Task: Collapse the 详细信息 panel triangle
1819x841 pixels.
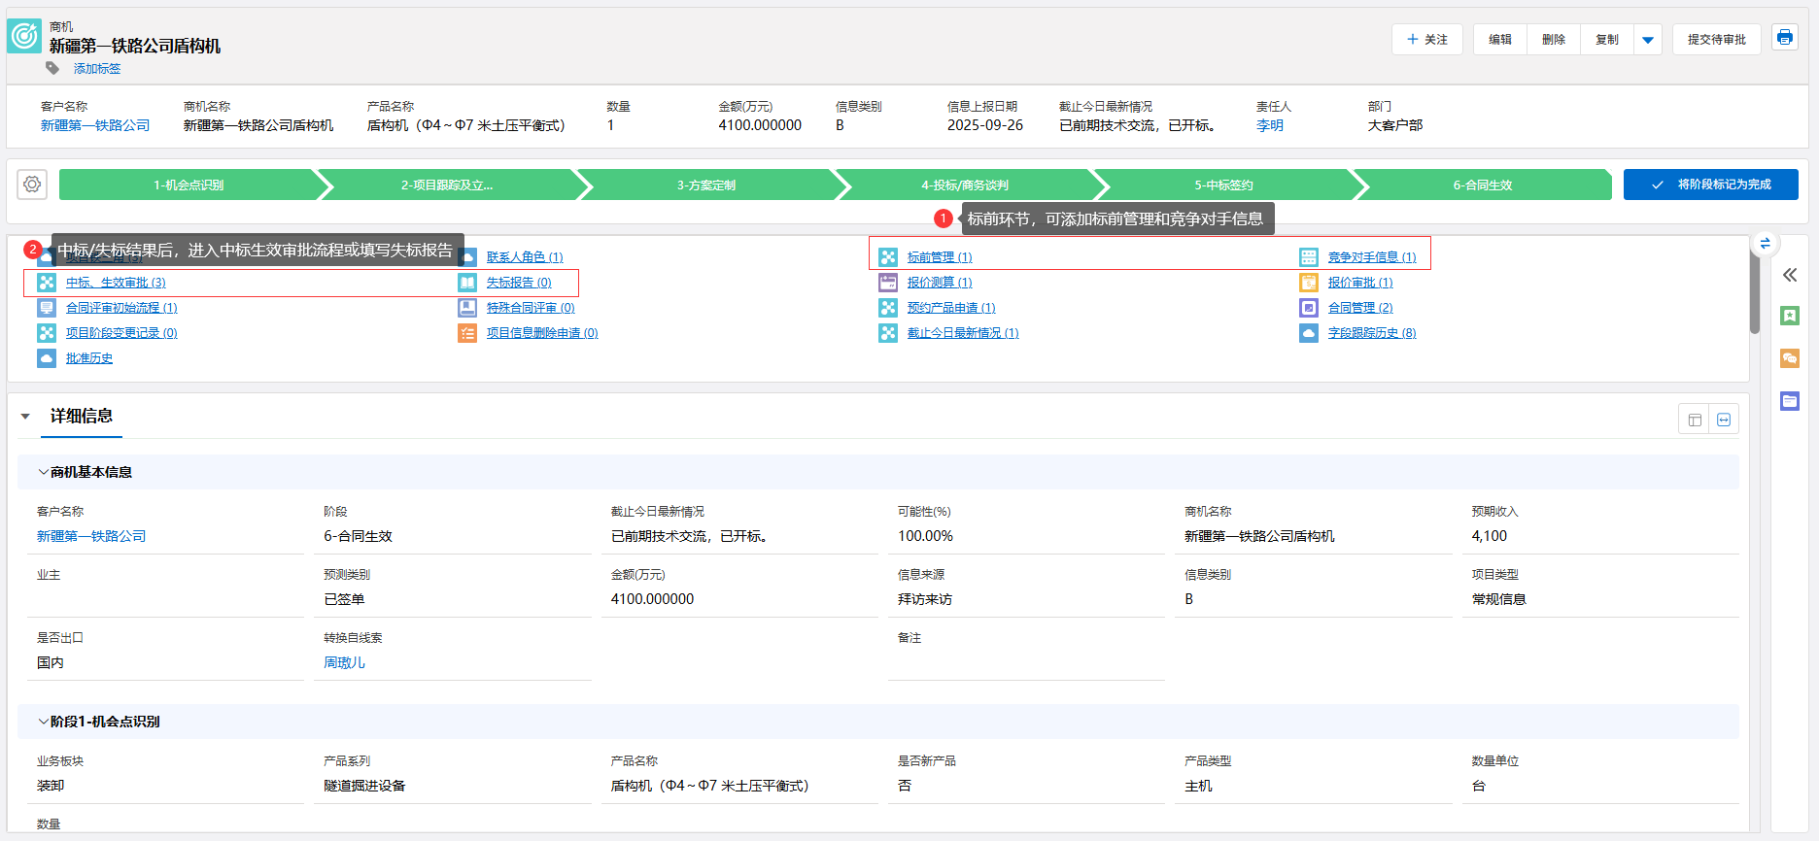Action: (x=25, y=417)
